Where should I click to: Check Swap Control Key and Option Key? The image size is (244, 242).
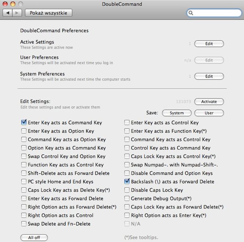[x=24, y=156]
